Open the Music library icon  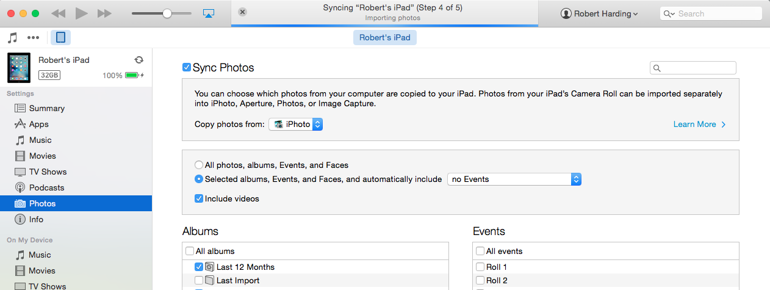pos(12,37)
